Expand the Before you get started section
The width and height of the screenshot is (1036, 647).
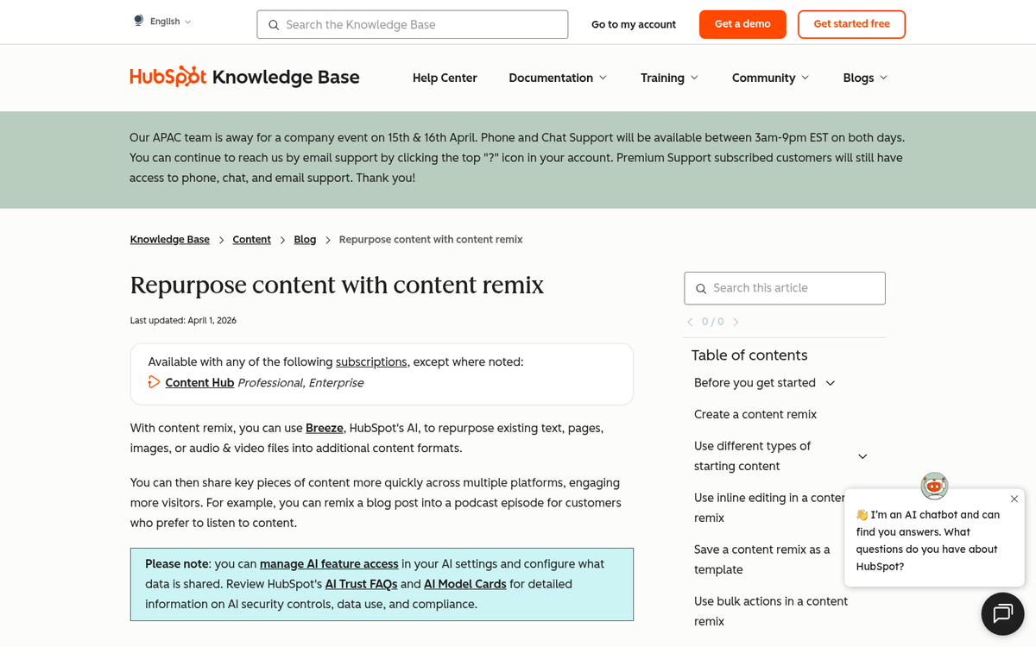830,382
